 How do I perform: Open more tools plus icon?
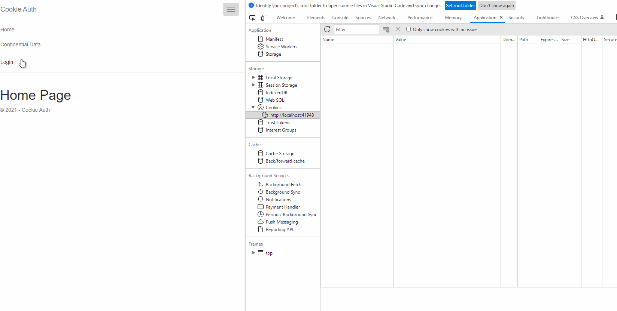pyautogui.click(x=615, y=17)
